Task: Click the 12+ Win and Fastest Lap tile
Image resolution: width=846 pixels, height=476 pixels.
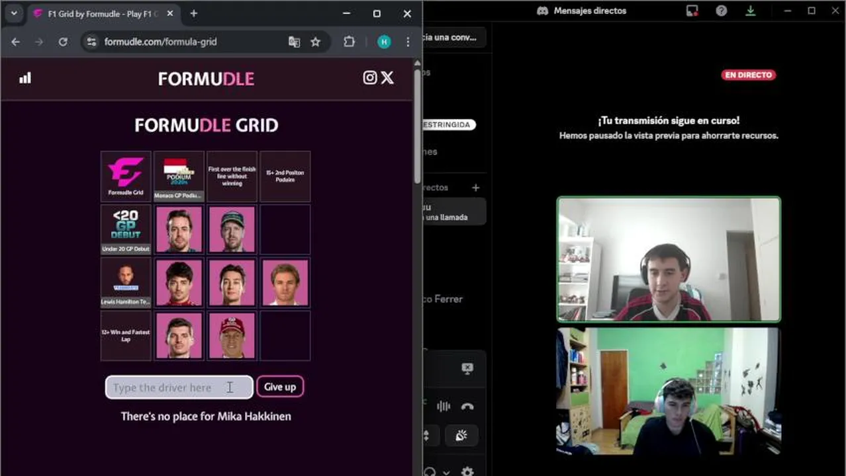Action: coord(126,335)
